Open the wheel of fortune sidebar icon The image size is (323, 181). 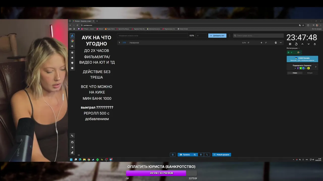tap(72, 41)
